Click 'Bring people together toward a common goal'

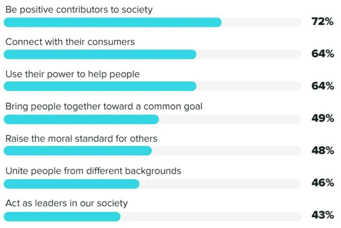pos(104,107)
